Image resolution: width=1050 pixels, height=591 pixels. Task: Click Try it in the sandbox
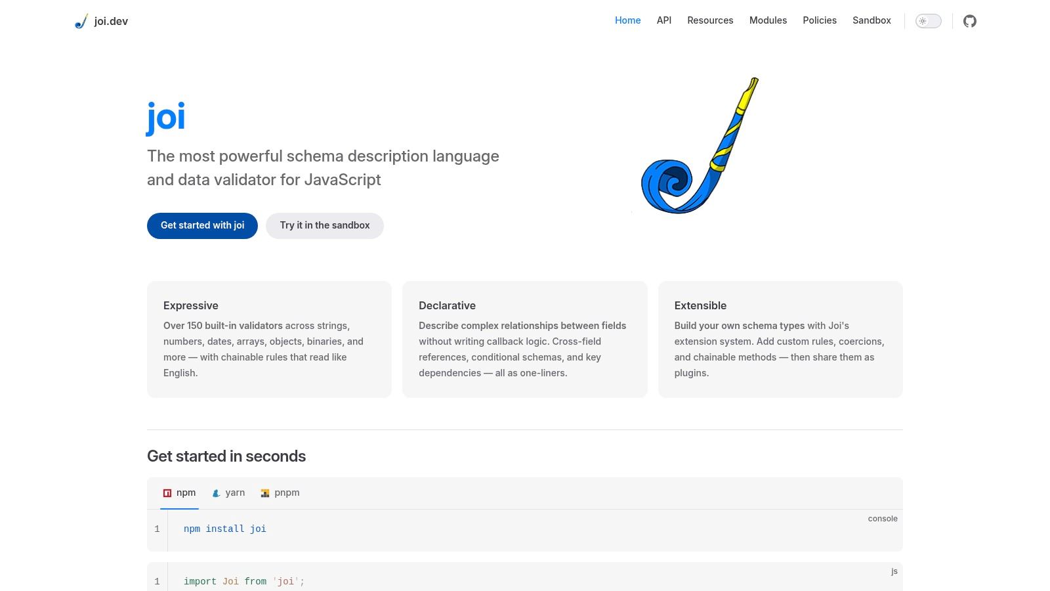[x=324, y=225]
